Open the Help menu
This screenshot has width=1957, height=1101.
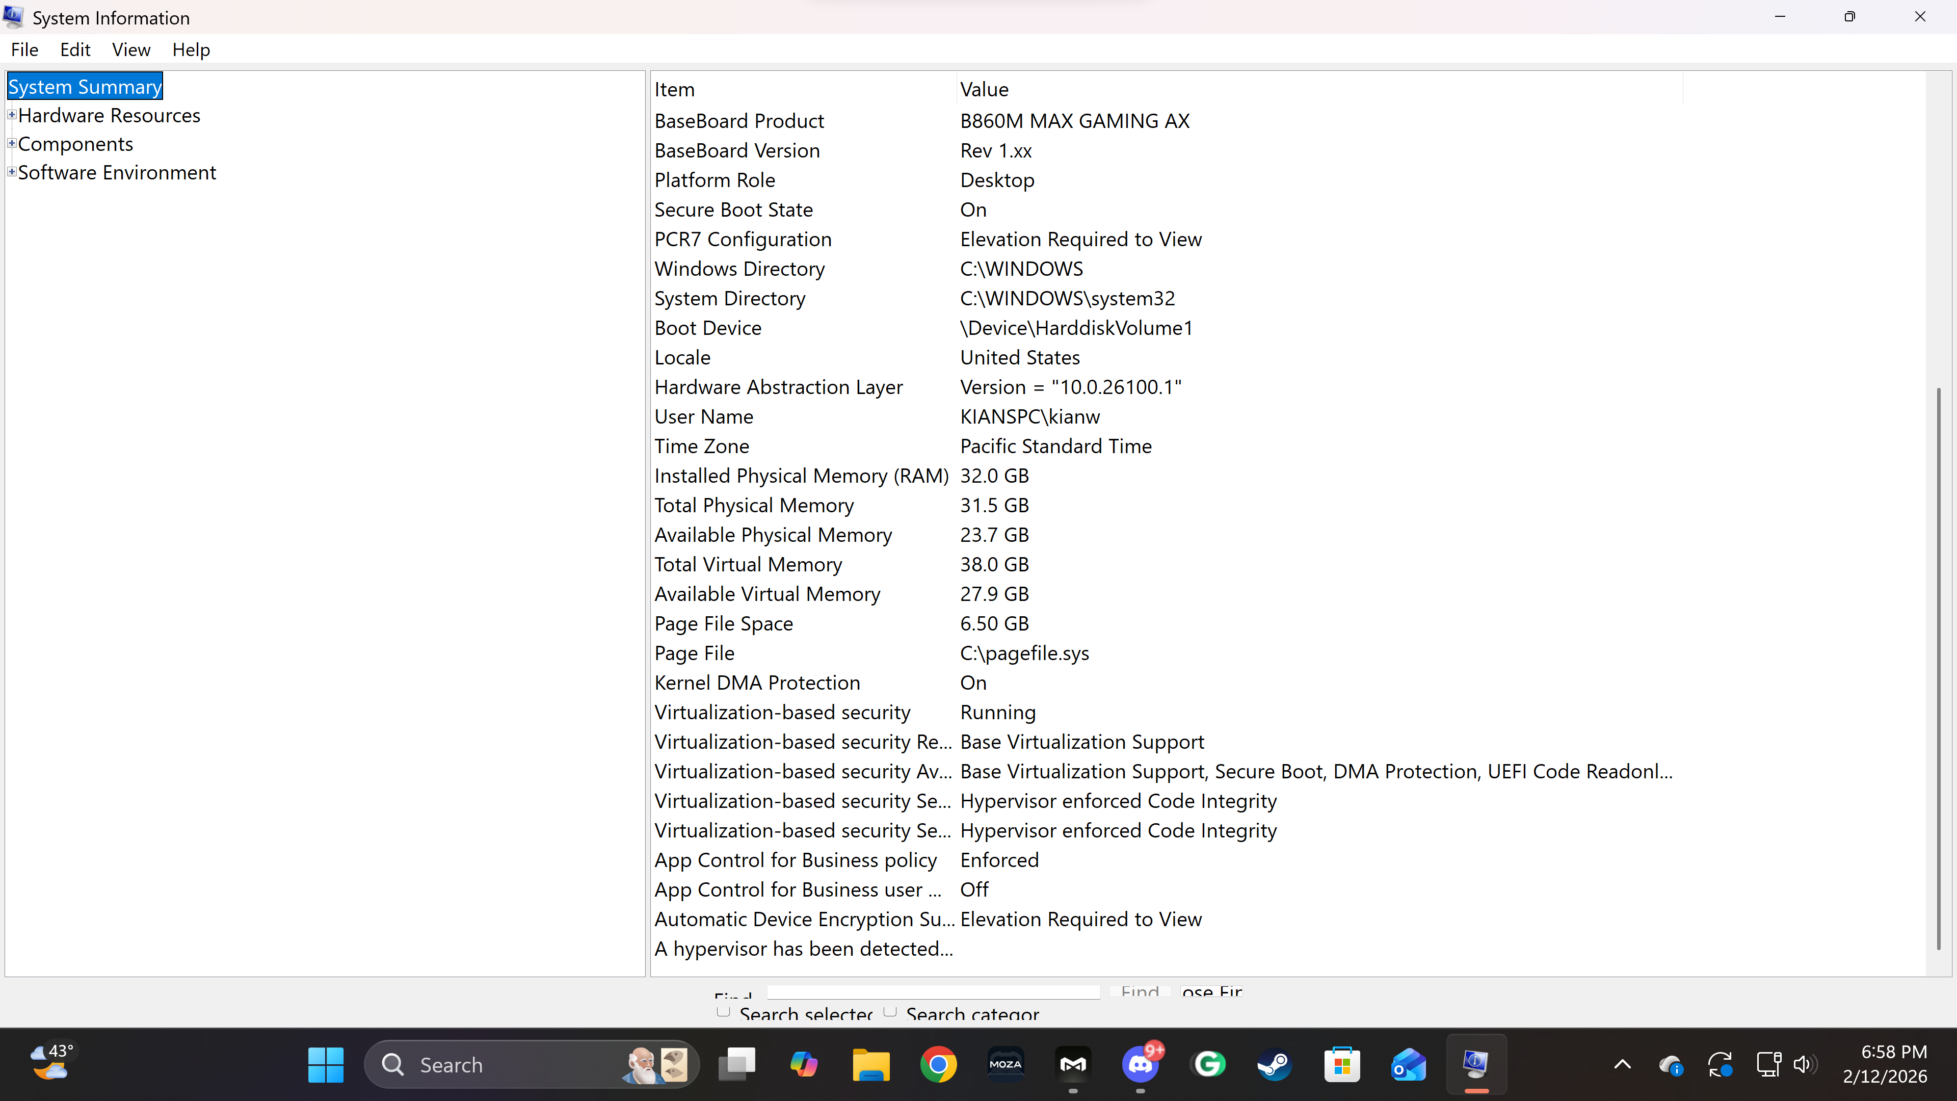click(191, 49)
